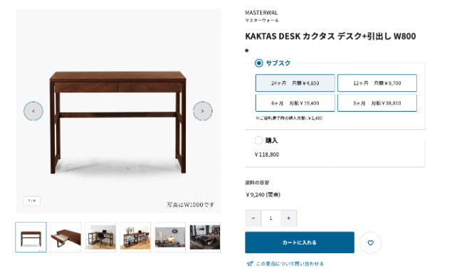Select the last dark room thumbnail

pyautogui.click(x=205, y=237)
